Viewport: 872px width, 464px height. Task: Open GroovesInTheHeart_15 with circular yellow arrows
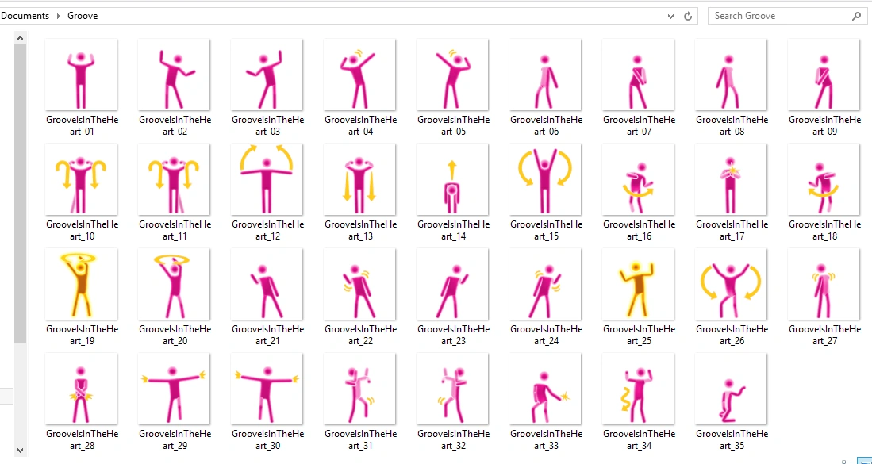pos(545,179)
